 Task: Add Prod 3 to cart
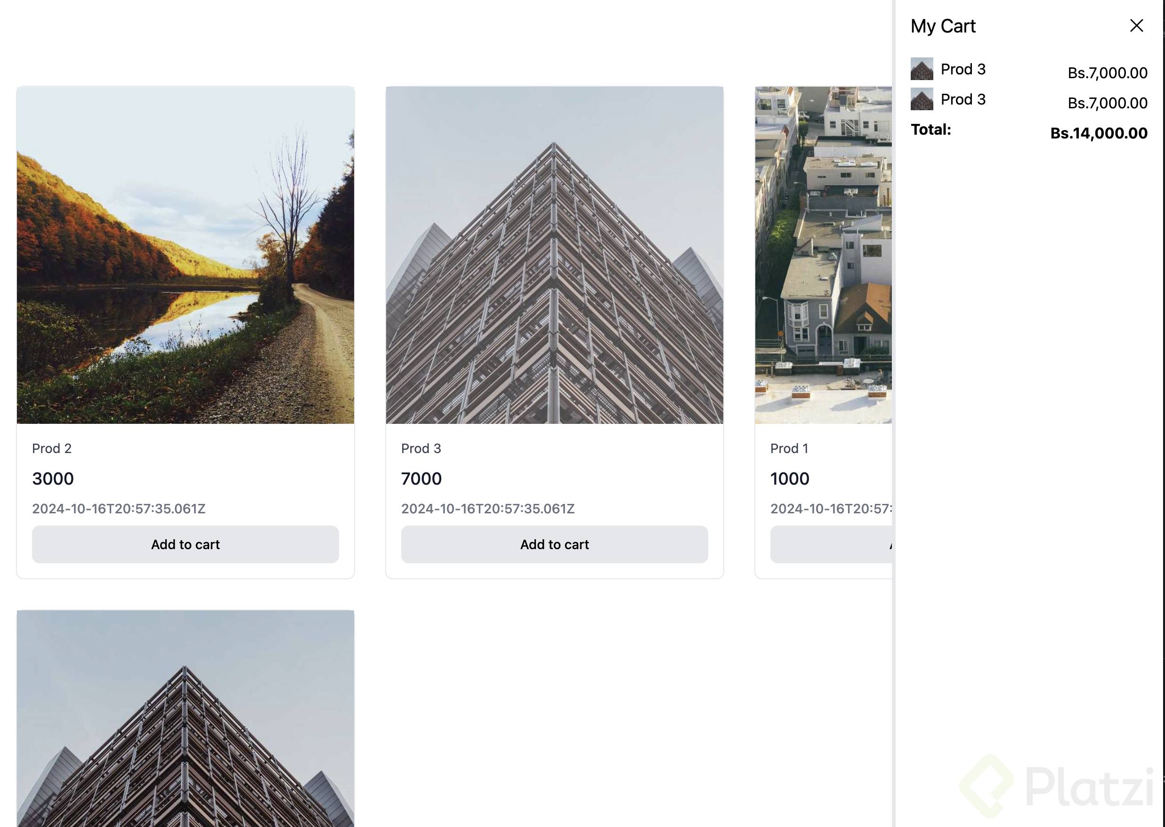pos(555,544)
